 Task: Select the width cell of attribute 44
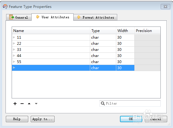click(125, 55)
